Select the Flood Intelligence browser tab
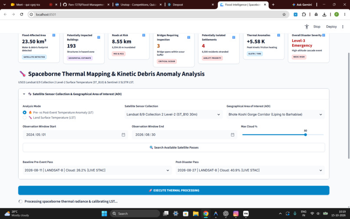 coord(243,4)
